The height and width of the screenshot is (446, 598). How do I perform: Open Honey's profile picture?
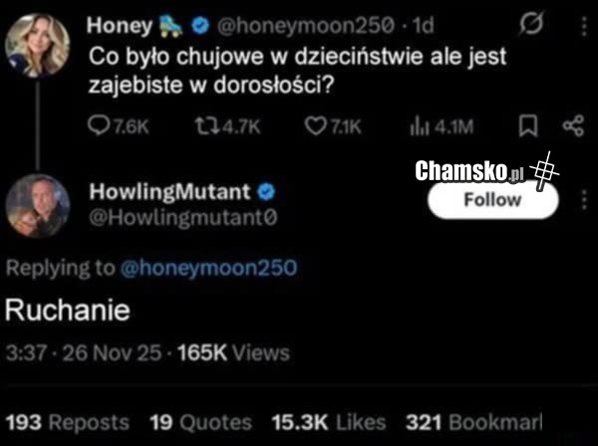(x=38, y=45)
